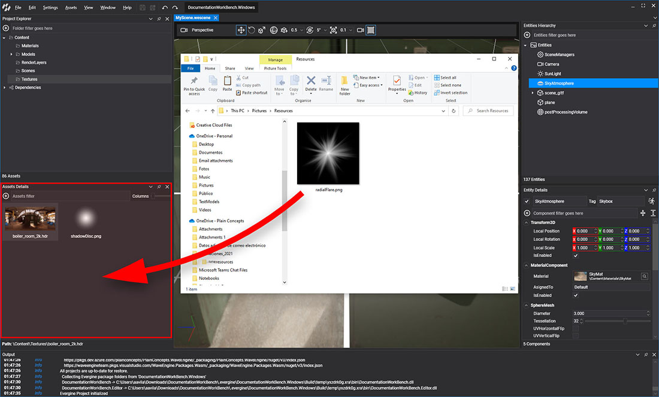Click the add folder plus icon in Project Explorer

point(6,28)
